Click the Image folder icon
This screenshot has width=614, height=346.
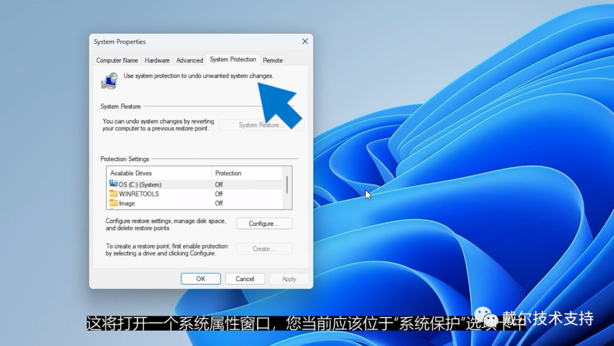click(x=114, y=203)
